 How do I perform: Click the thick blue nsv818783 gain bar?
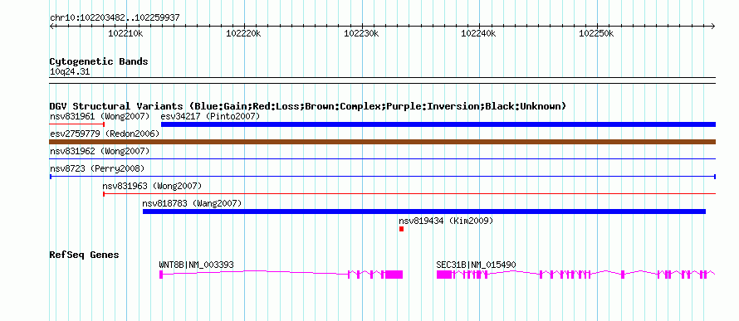click(424, 212)
